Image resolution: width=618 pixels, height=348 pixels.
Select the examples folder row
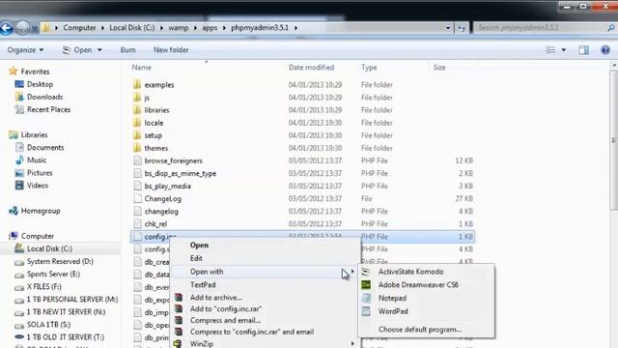302,85
